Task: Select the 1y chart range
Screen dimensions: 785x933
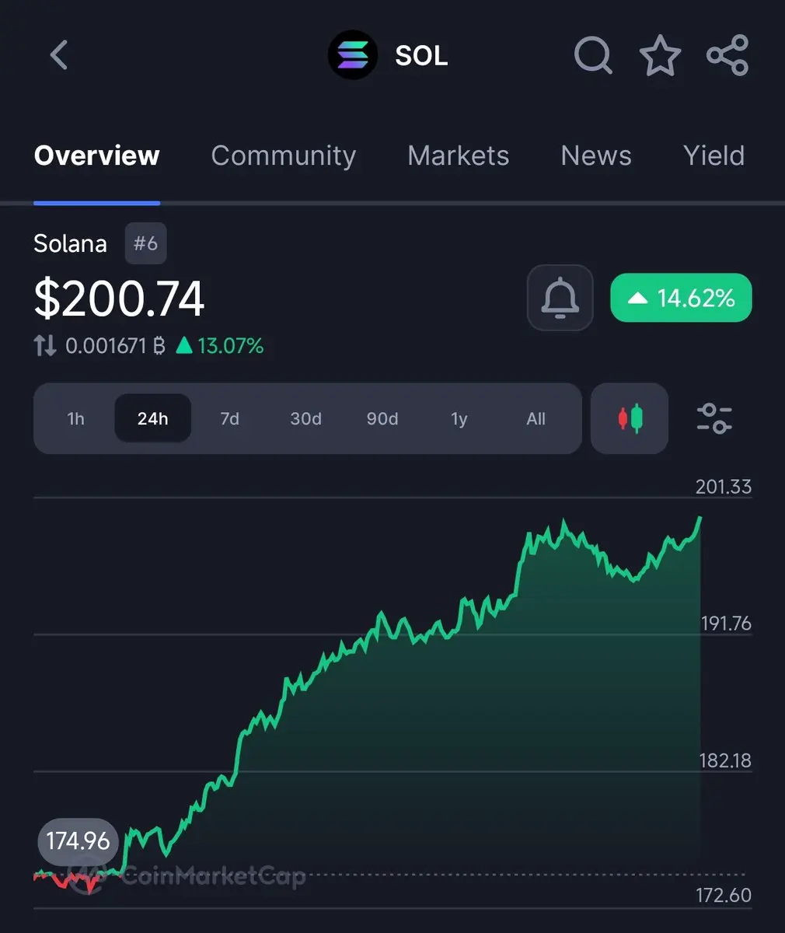Action: point(459,418)
